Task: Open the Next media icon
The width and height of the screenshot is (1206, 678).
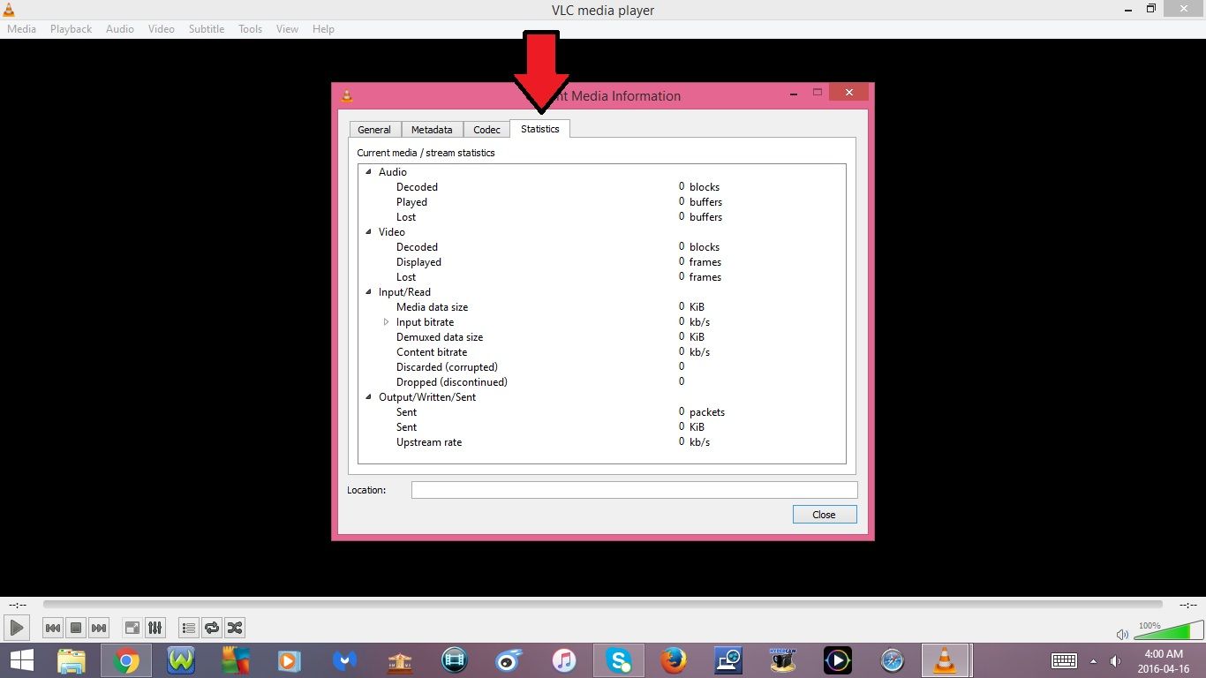Action: pos(98,628)
